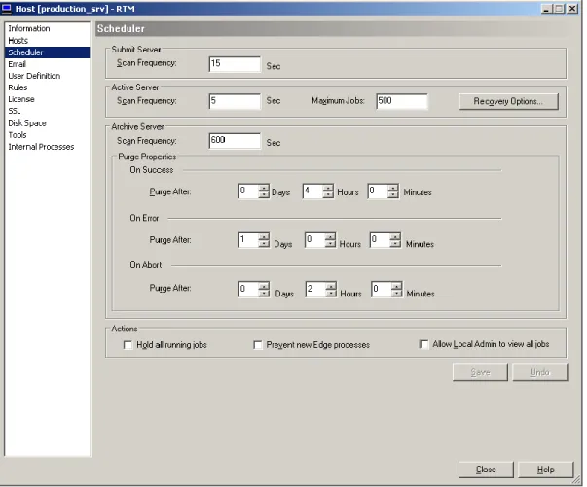Viewport: 587px width, 487px height.
Task: Minimize the Host RTM window
Action: (547, 9)
